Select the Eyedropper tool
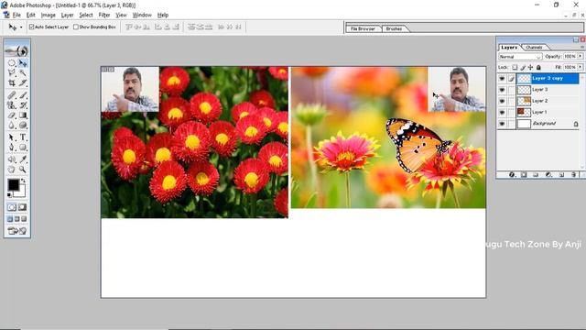586x330 pixels. (23, 159)
